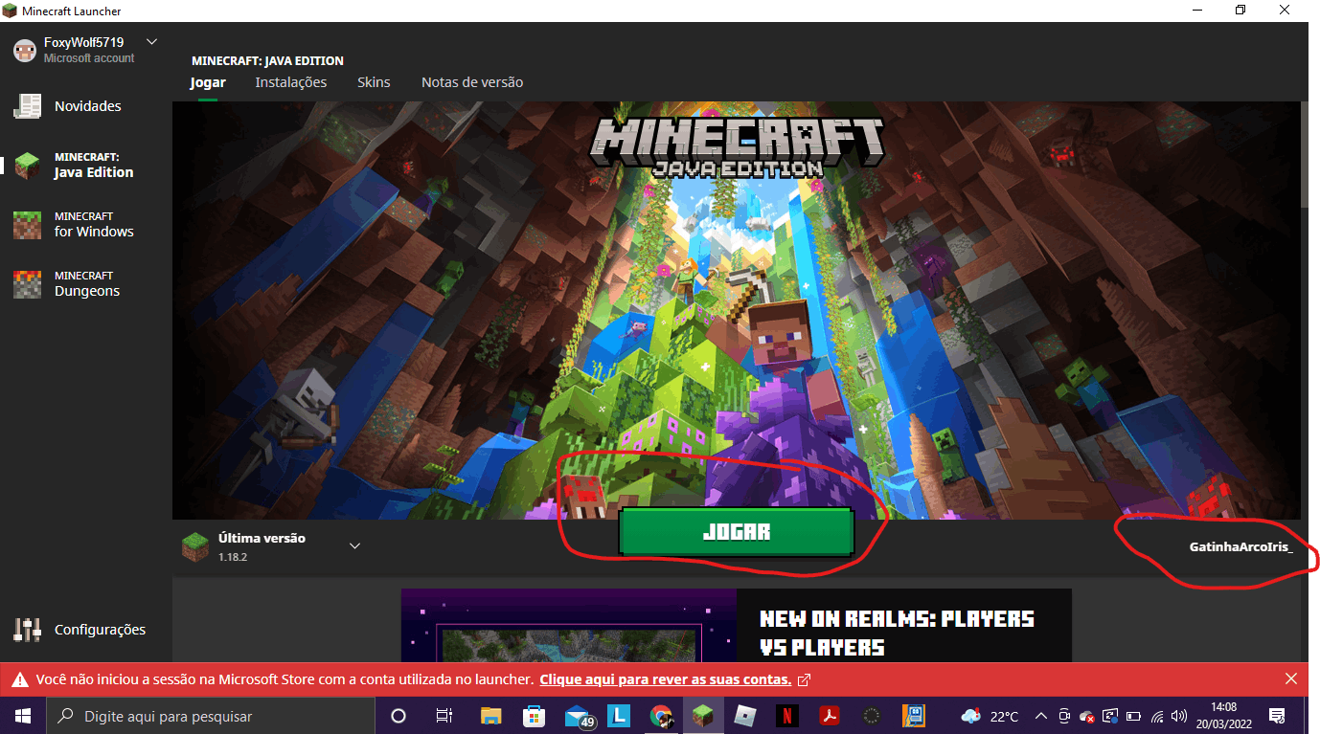Click the MINECRAFT: JAVA EDITION heading

267,60
